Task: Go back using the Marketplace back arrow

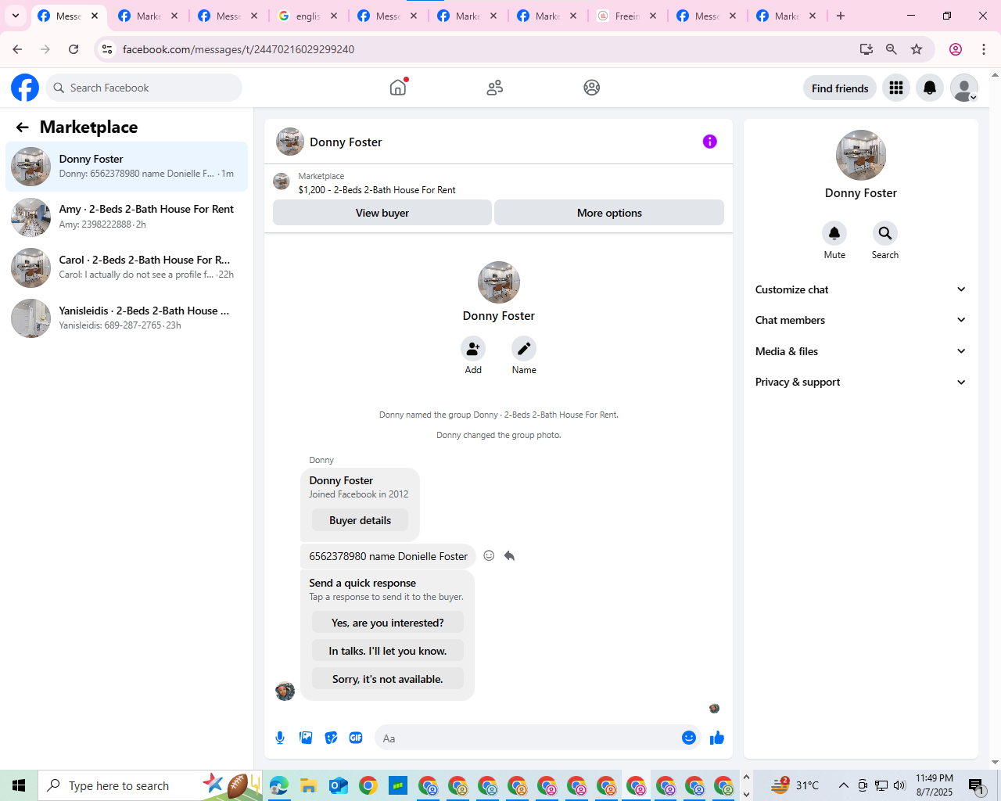Action: pos(22,128)
